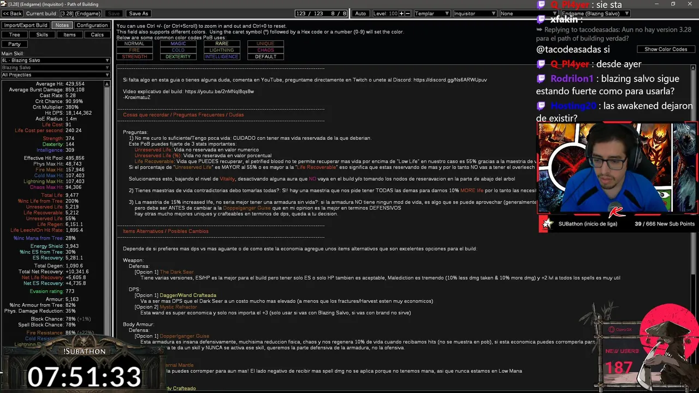Click 'The Dark Seer' item name in notes
This screenshot has height=393, width=699.
(x=176, y=272)
